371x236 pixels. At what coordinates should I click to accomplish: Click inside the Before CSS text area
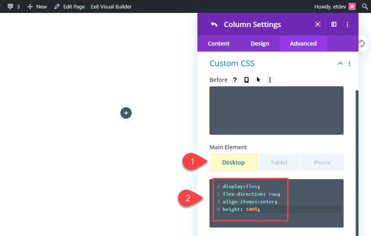(276, 111)
